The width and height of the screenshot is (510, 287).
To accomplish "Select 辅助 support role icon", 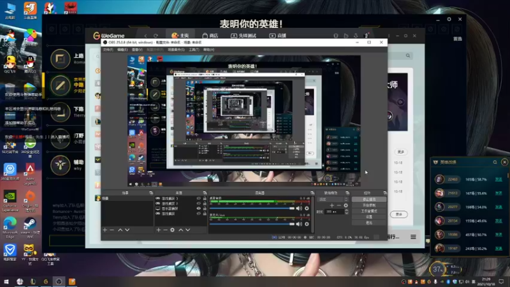I will (x=60, y=165).
